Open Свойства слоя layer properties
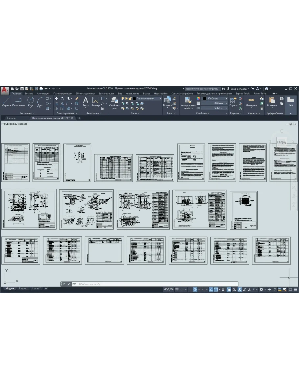The height and width of the screenshot is (379, 299). pos(114,102)
